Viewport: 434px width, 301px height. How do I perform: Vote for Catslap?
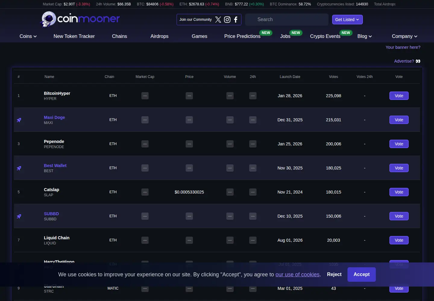[399, 192]
